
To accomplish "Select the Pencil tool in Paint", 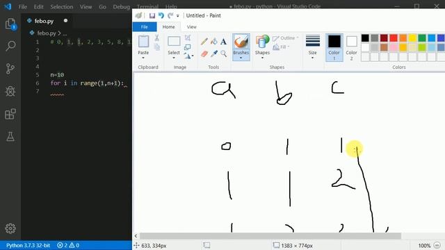I will (x=204, y=42).
